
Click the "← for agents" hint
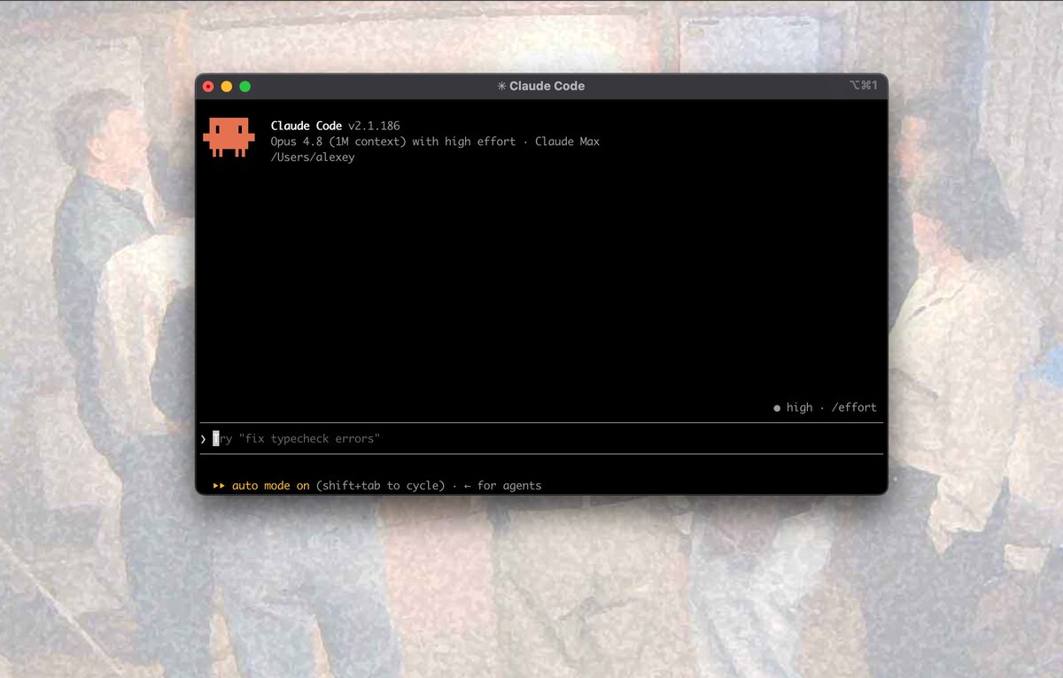tap(502, 486)
